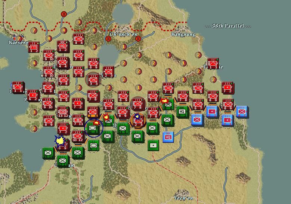Click the Kangnung city label
This screenshot has width=291, height=204.
pos(183,34)
